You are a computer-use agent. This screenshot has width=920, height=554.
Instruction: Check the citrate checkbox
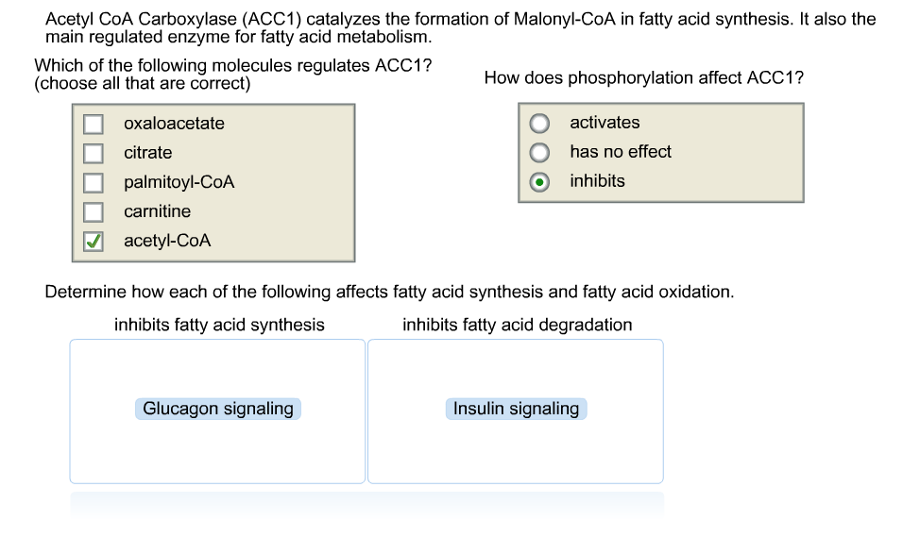coord(93,153)
